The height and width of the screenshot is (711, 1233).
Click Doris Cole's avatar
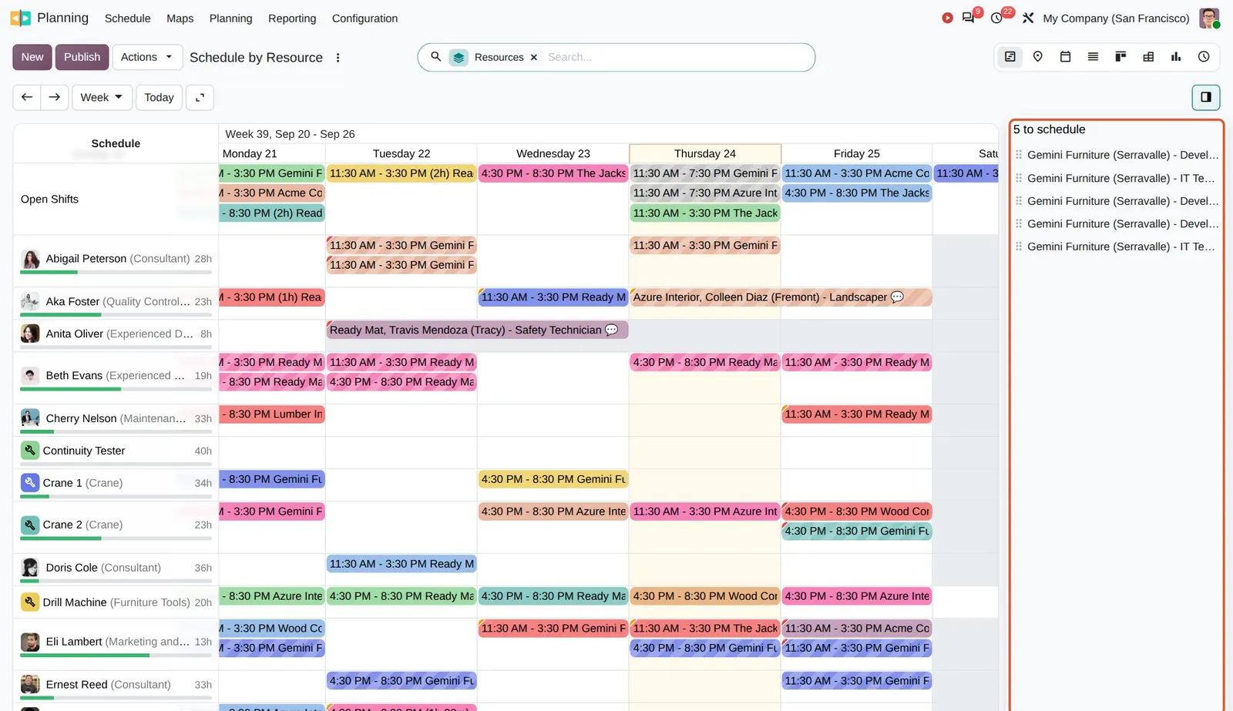[x=30, y=568]
